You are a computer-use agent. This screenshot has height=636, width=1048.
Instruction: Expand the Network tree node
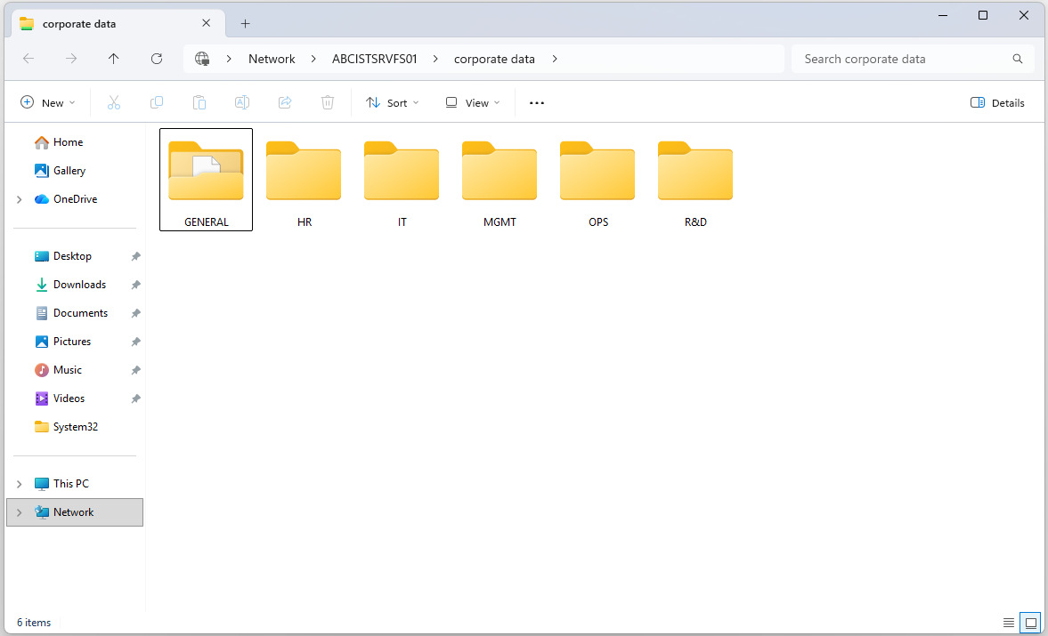pyautogui.click(x=20, y=512)
